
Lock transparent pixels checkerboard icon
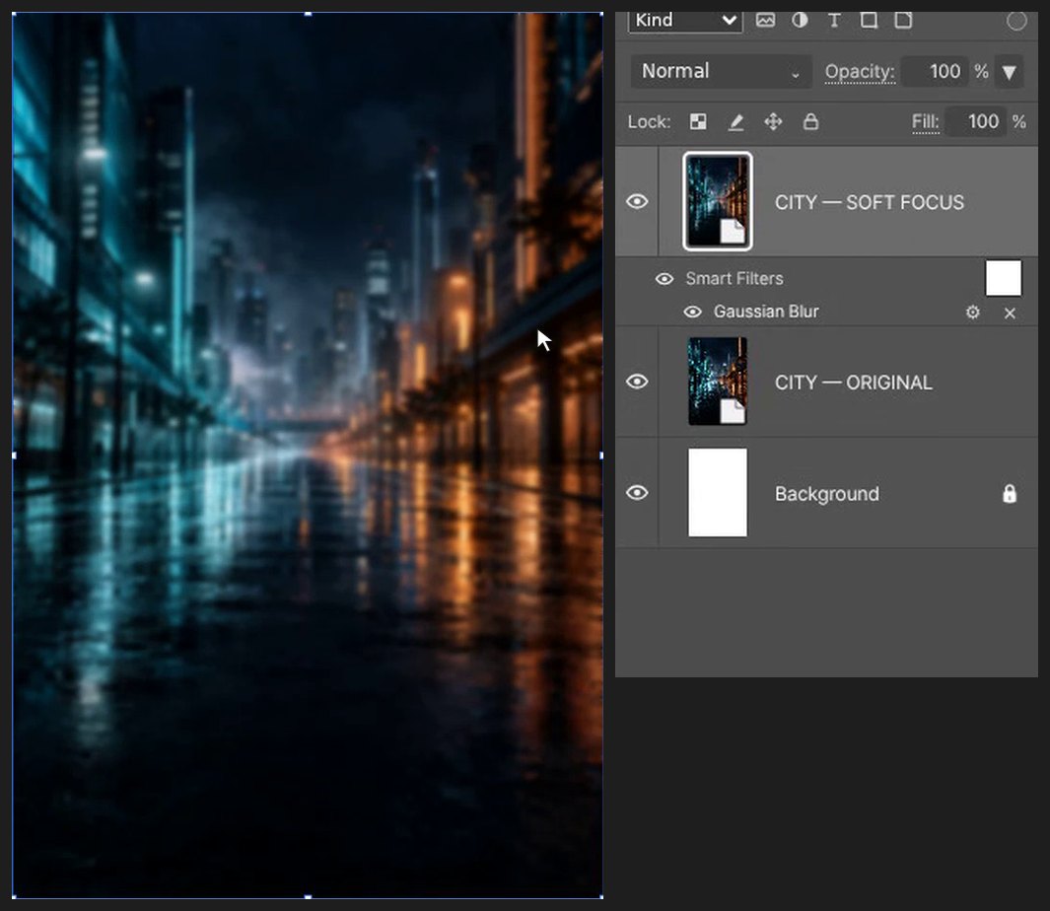click(698, 122)
